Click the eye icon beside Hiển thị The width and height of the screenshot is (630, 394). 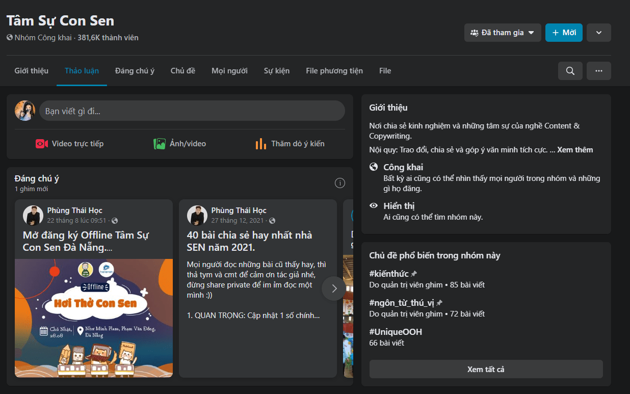pos(374,206)
